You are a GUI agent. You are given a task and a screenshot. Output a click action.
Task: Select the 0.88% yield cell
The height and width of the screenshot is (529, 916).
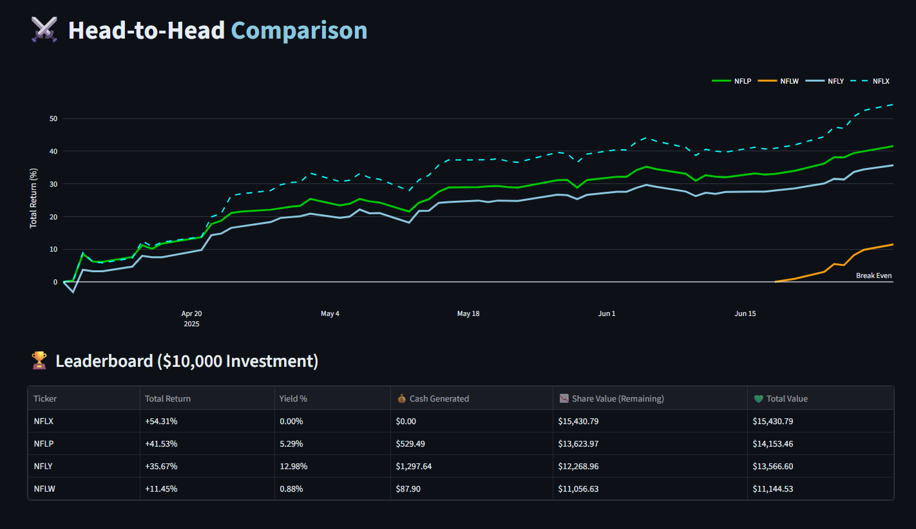[x=332, y=488]
